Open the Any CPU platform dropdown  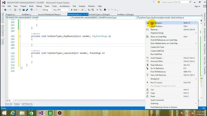(61, 10)
